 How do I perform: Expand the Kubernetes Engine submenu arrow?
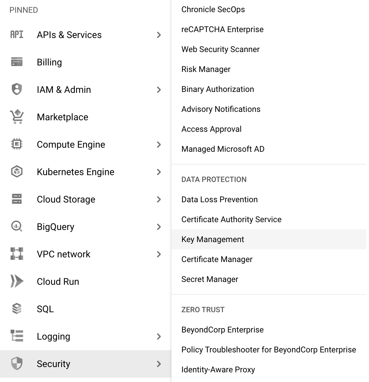coord(159,172)
